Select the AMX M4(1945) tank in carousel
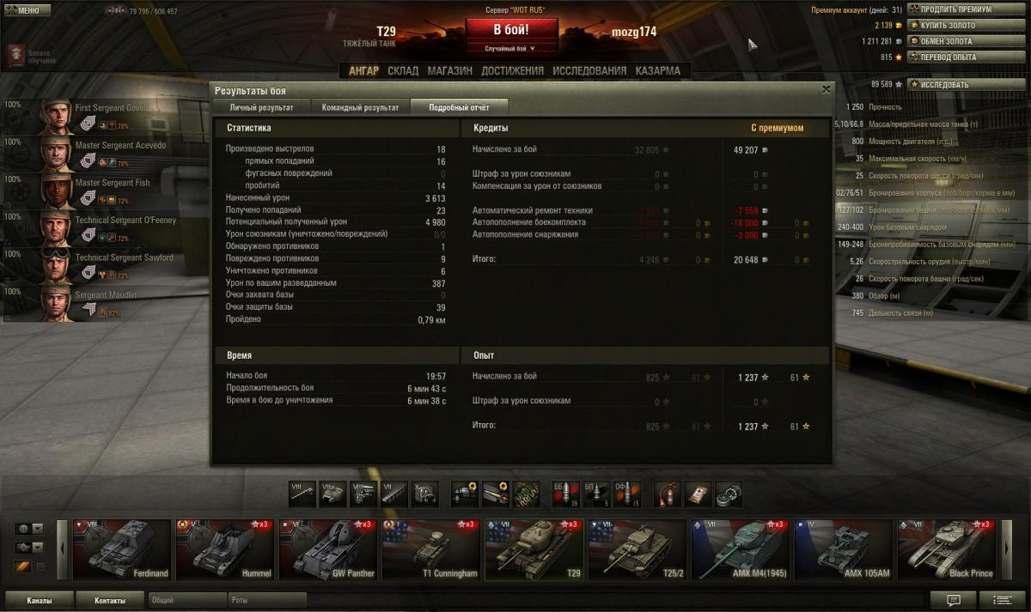Viewport: 1031px width, 612px height. pyautogui.click(x=741, y=549)
